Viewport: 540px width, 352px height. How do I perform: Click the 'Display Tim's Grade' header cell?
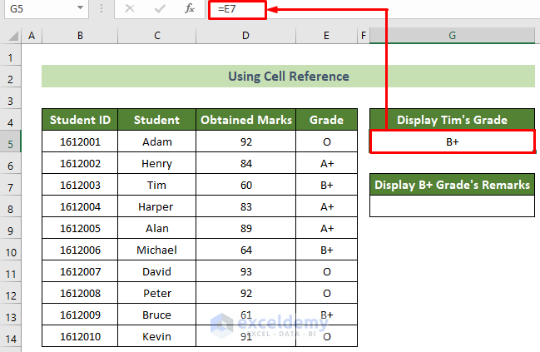[x=452, y=120]
